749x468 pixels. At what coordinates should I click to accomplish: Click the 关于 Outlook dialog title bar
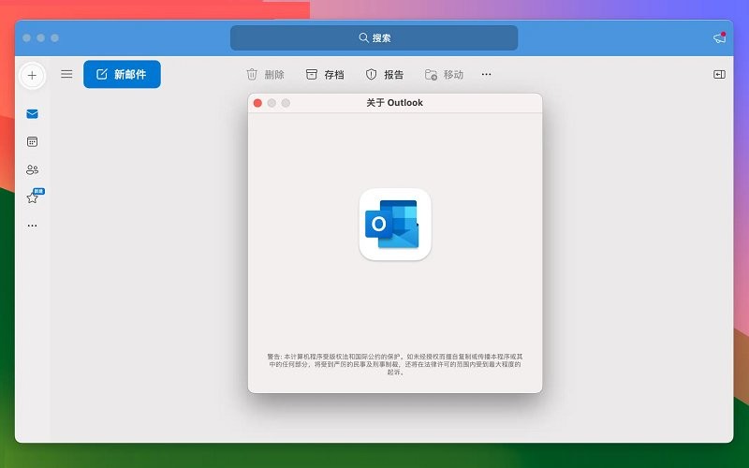pos(394,103)
